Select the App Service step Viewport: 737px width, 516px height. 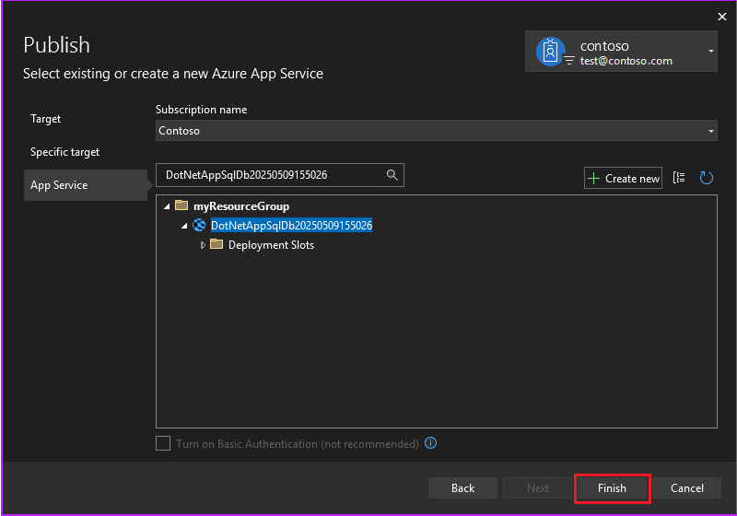[x=86, y=185]
